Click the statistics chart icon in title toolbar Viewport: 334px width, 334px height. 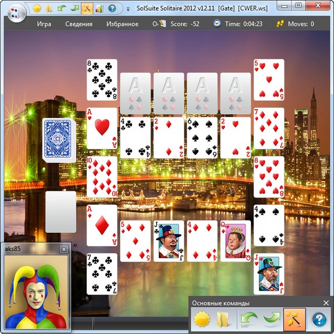(99, 8)
